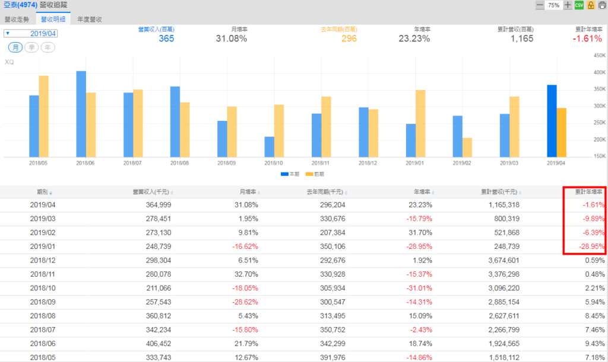Click prior-year value 296,204
This screenshot has width=608, height=362.
332,205
